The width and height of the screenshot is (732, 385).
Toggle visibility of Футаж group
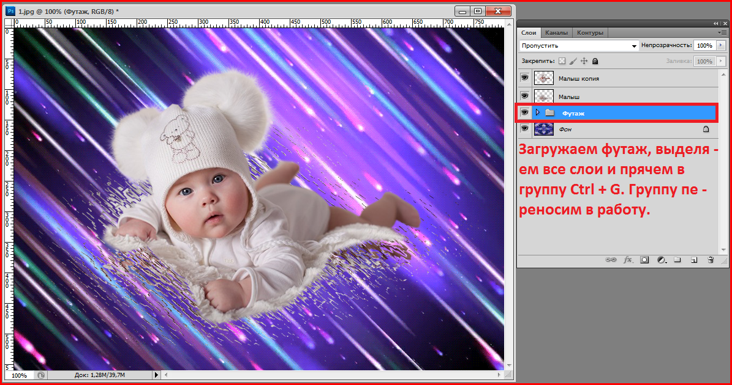525,112
